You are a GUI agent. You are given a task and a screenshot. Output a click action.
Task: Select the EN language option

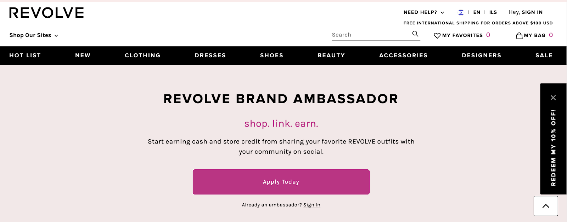tap(477, 12)
